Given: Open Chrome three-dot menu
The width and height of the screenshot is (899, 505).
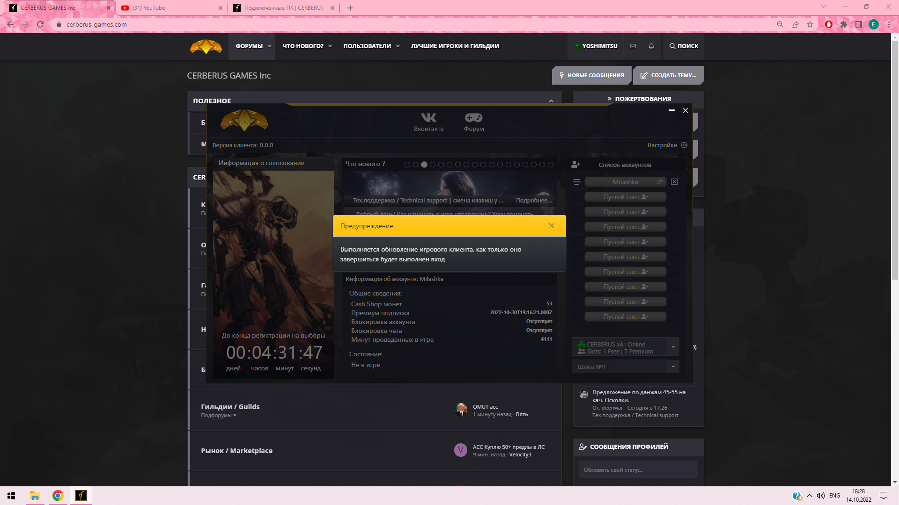Looking at the screenshot, I should pos(889,24).
